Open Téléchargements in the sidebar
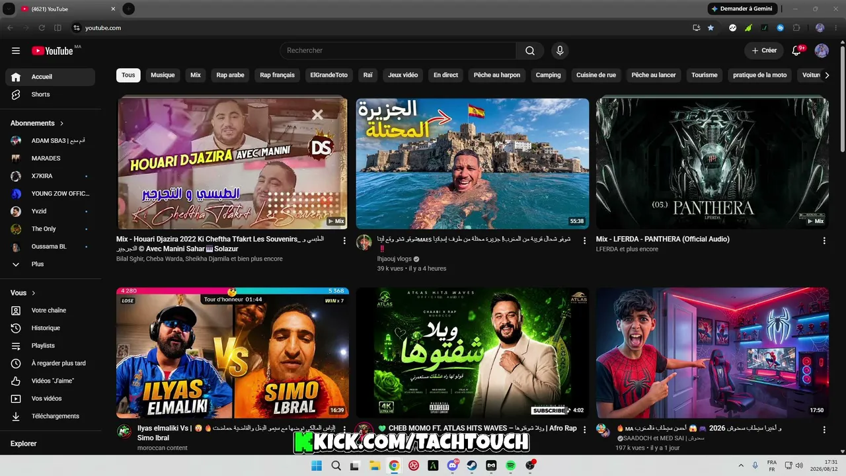The image size is (846, 476). point(50,416)
